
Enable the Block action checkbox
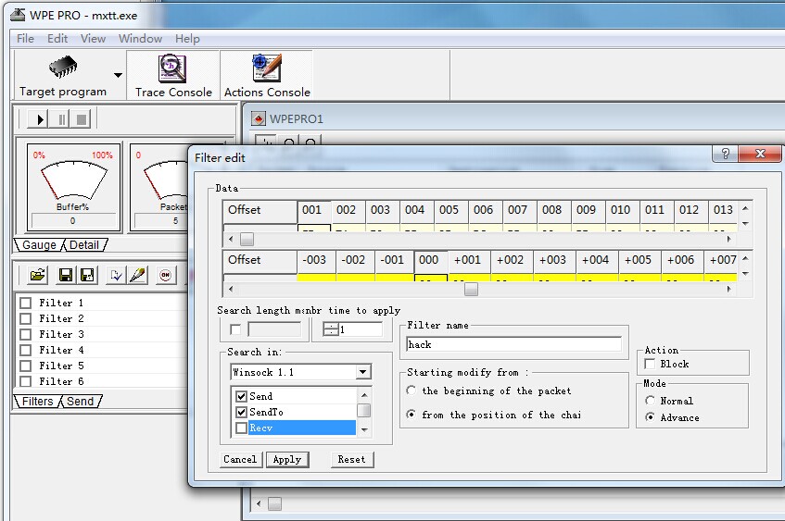[650, 364]
